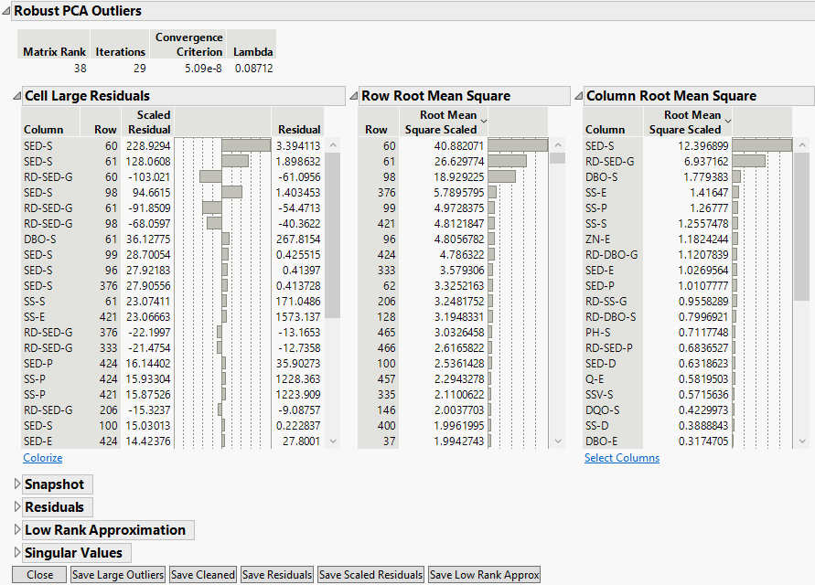Click the up scroll arrow in Row Root Mean Square
The height and width of the screenshot is (585, 815).
pos(558,144)
